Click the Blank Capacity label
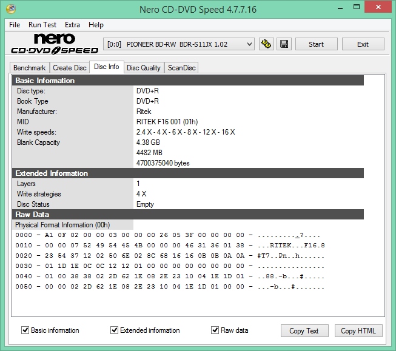Viewport: 396px width, 351px height. (x=38, y=142)
